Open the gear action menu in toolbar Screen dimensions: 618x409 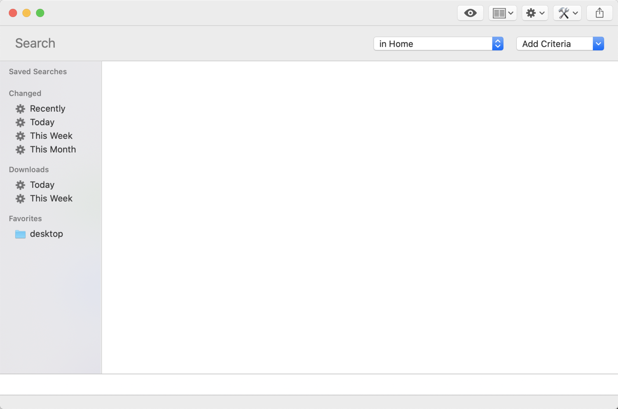(x=535, y=13)
